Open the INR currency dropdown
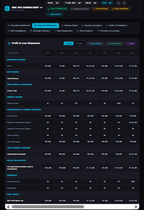This screenshot has height=210, width=144. tap(53, 3)
